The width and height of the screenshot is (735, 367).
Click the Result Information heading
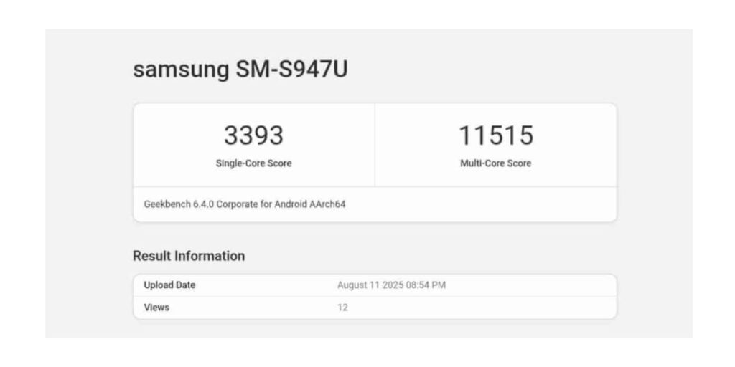click(189, 256)
